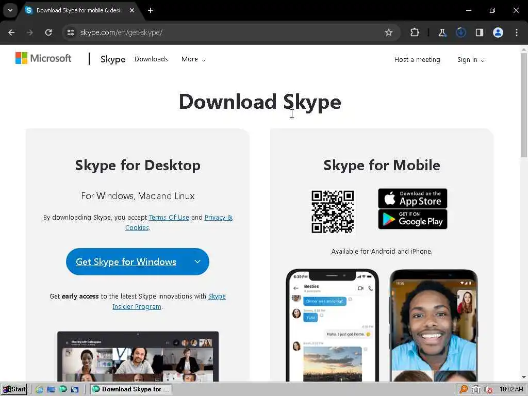Open the Skype Insider Program link
The image size is (528, 396).
tap(169, 301)
